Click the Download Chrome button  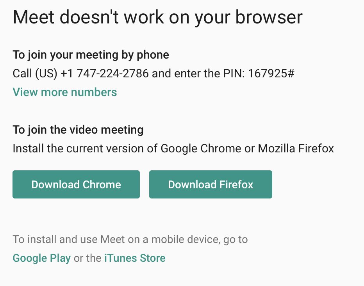pos(76,184)
